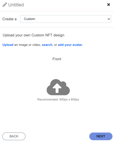This screenshot has height=142, width=114.
Task: Click the Create a label
Action: click(x=10, y=19)
